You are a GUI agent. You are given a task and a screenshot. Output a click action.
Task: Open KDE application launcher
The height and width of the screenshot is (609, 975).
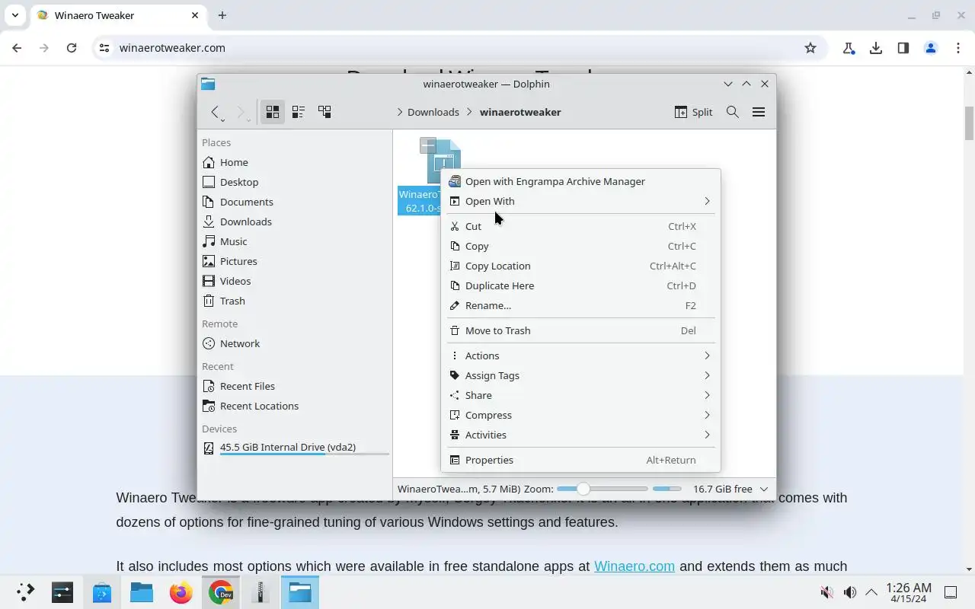coord(25,592)
